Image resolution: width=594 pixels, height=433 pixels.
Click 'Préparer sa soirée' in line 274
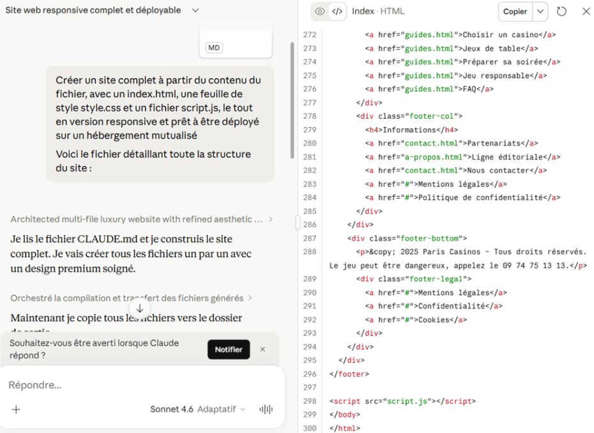503,62
